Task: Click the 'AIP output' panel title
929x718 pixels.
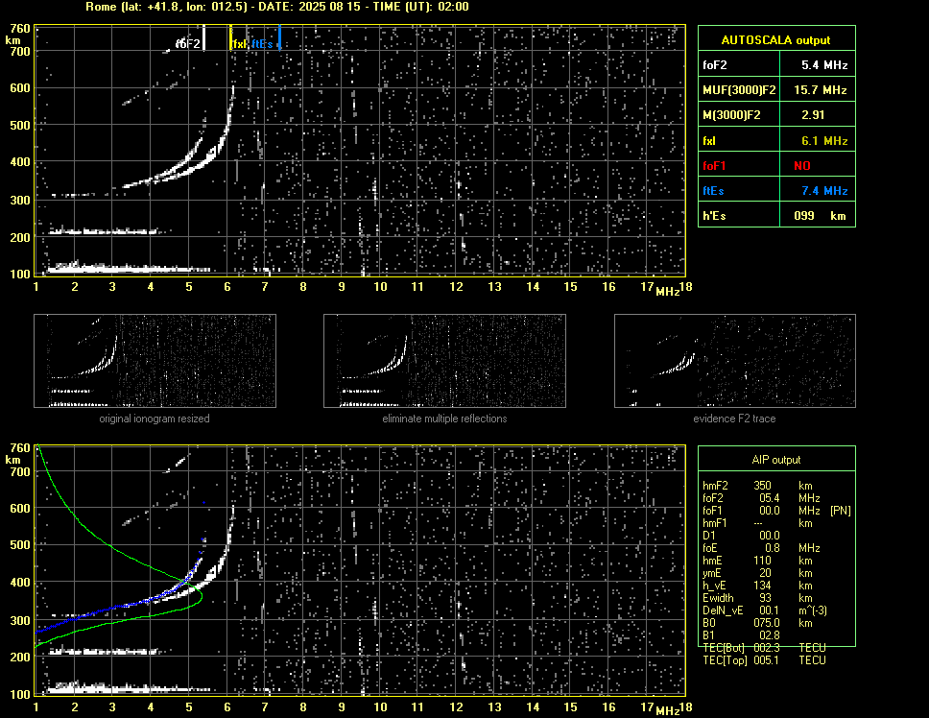Action: tap(775, 460)
